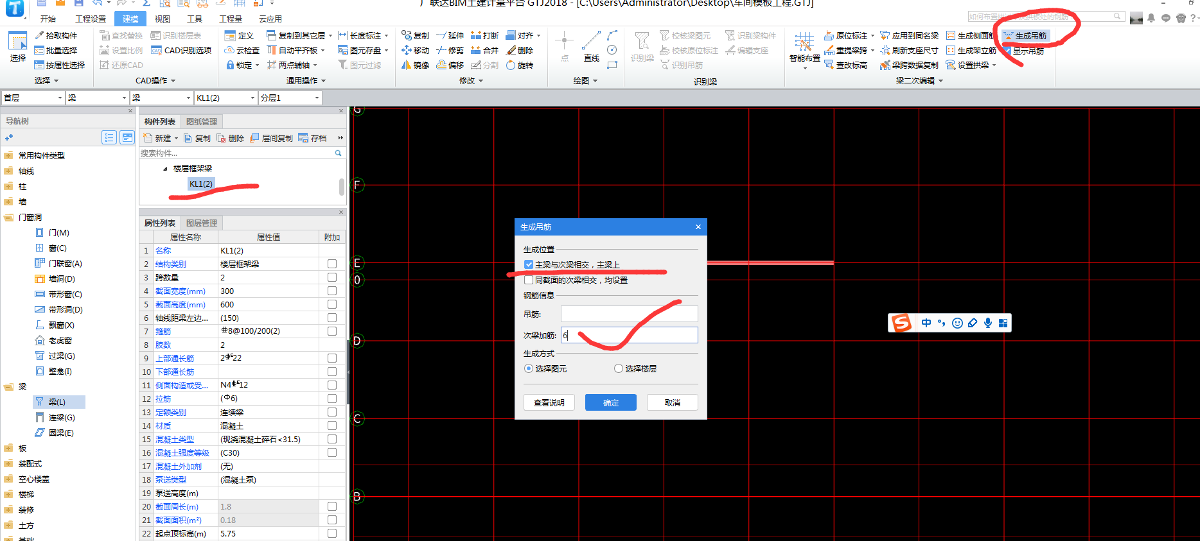Enable 同截面的次梁相交,均设置 checkbox
This screenshot has height=541, width=1200.
click(529, 280)
